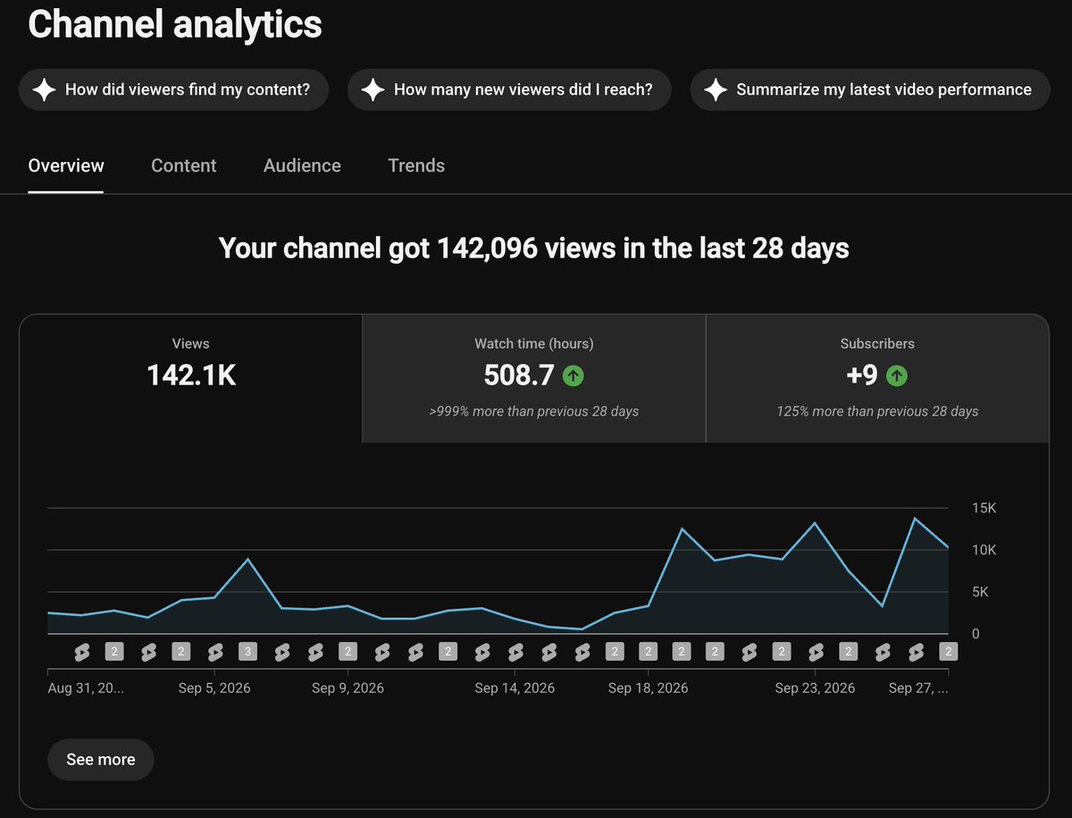This screenshot has height=818, width=1072.
Task: Click sparkle icon beside 'How did viewers find my content?'
Action: click(44, 89)
